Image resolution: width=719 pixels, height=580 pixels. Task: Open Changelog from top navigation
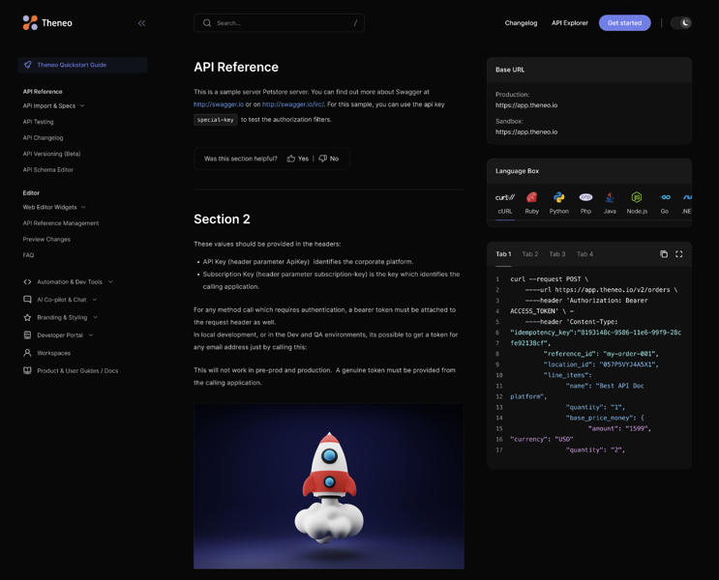(x=521, y=23)
